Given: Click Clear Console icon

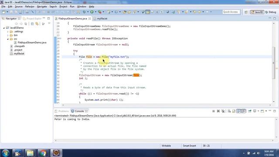Looking at the screenshot, I should [229, 111].
